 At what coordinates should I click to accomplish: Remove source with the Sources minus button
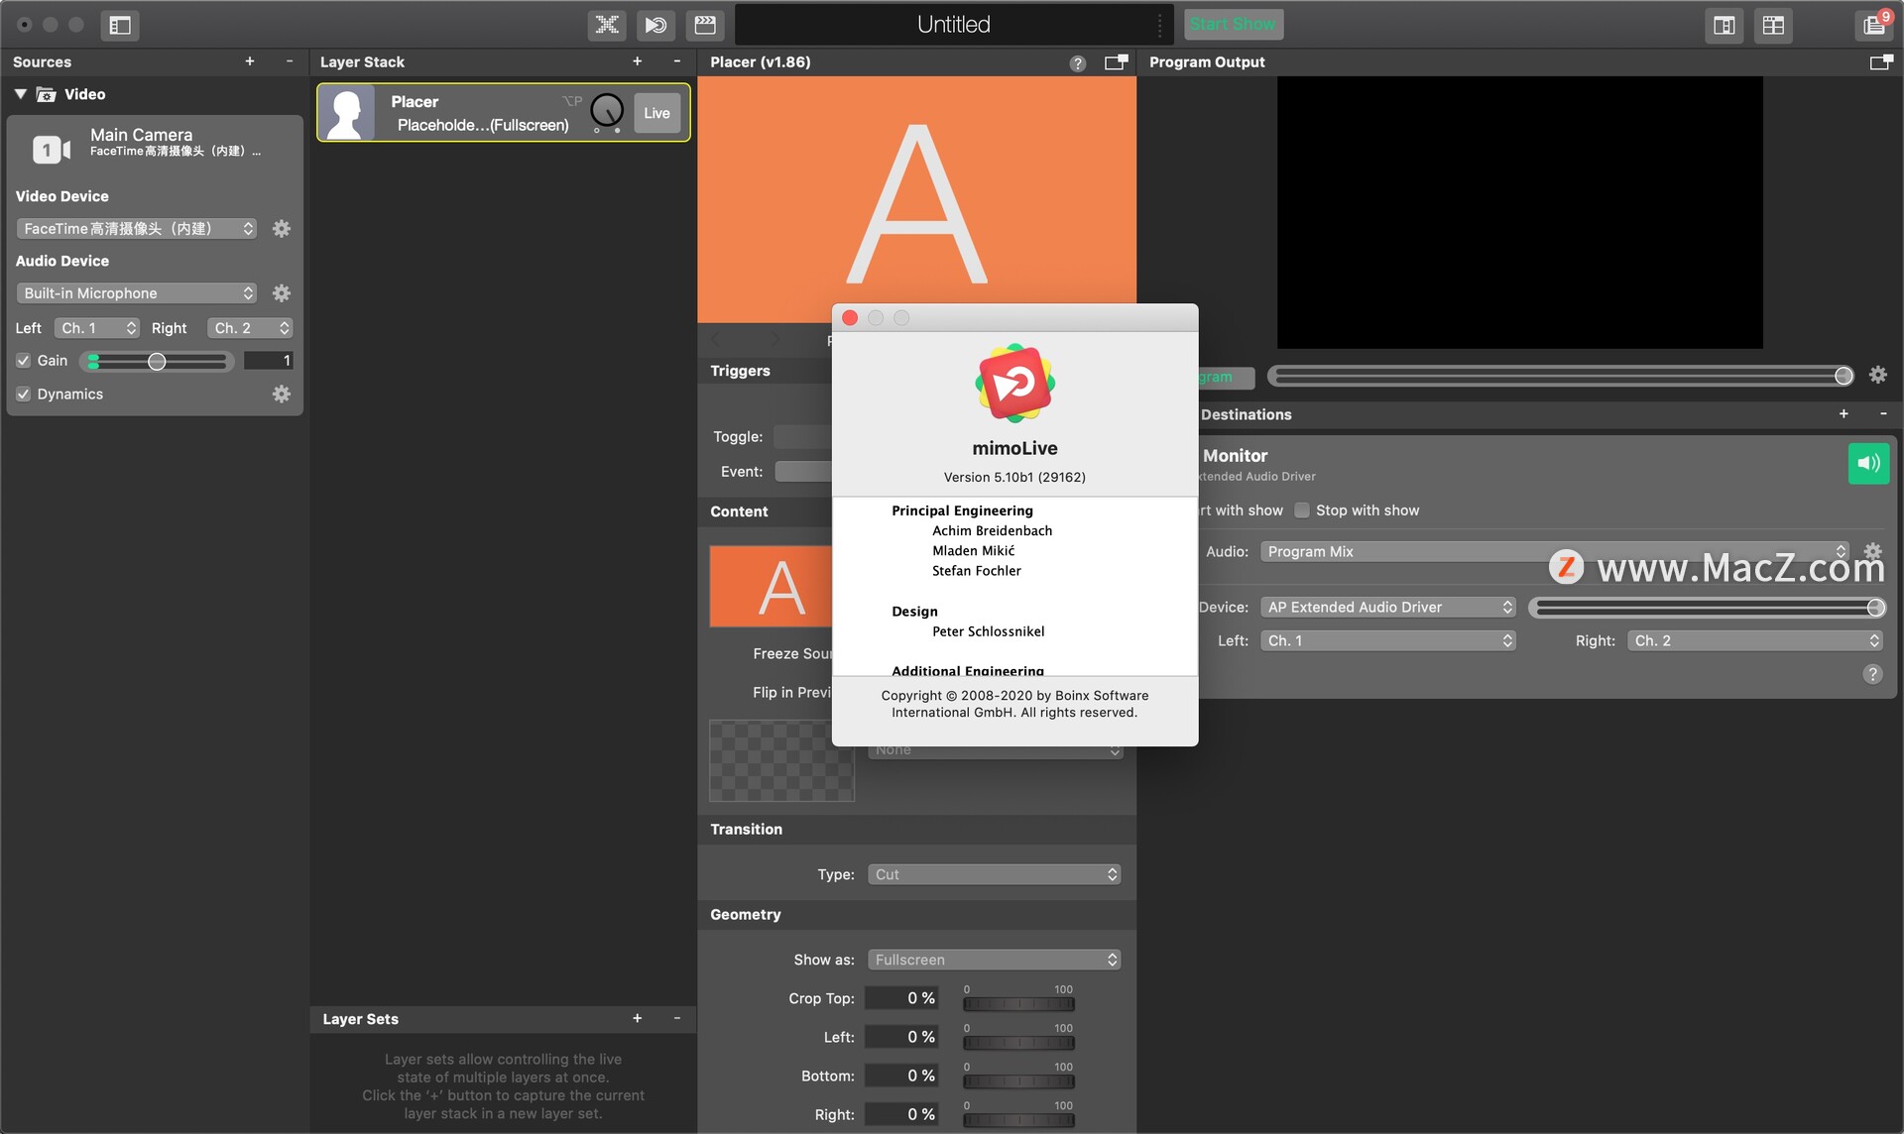[x=290, y=61]
